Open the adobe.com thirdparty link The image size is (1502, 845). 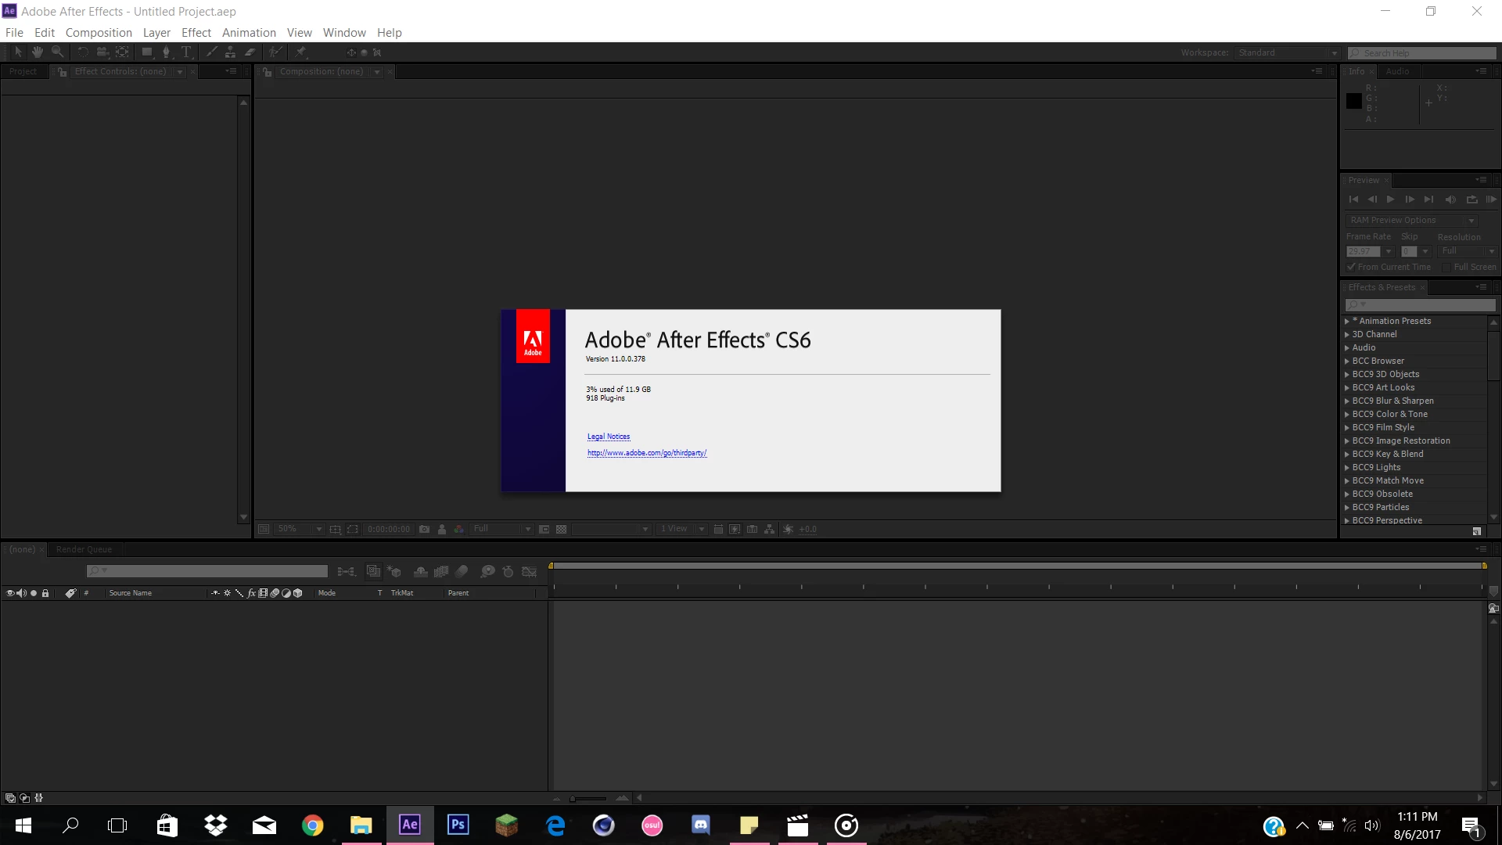[x=646, y=453]
